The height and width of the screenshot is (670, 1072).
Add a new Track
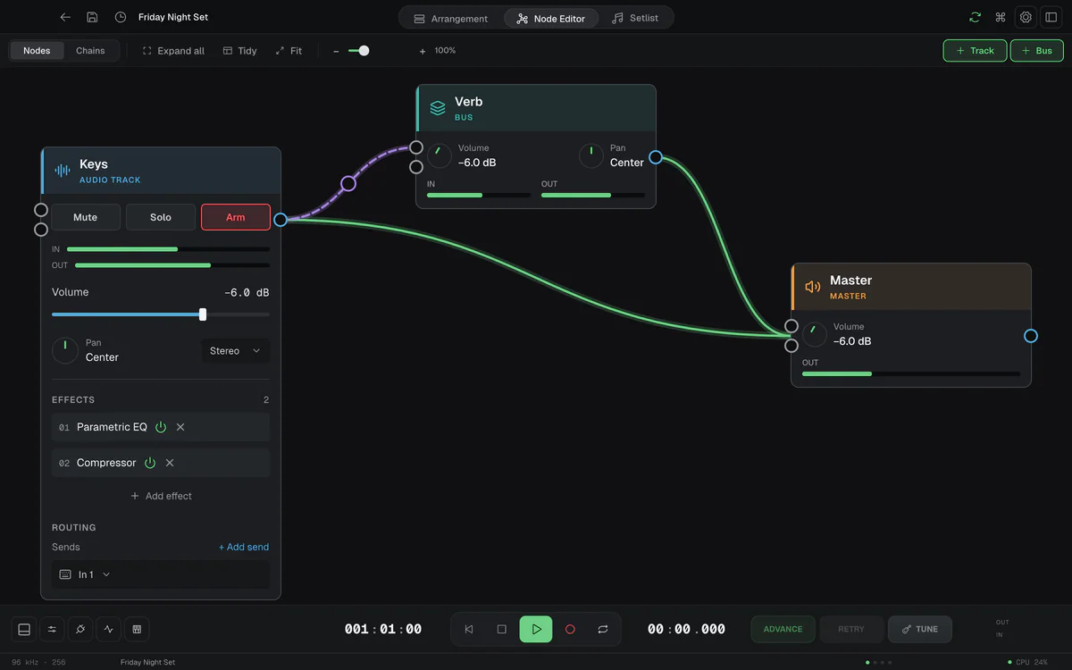pos(975,51)
